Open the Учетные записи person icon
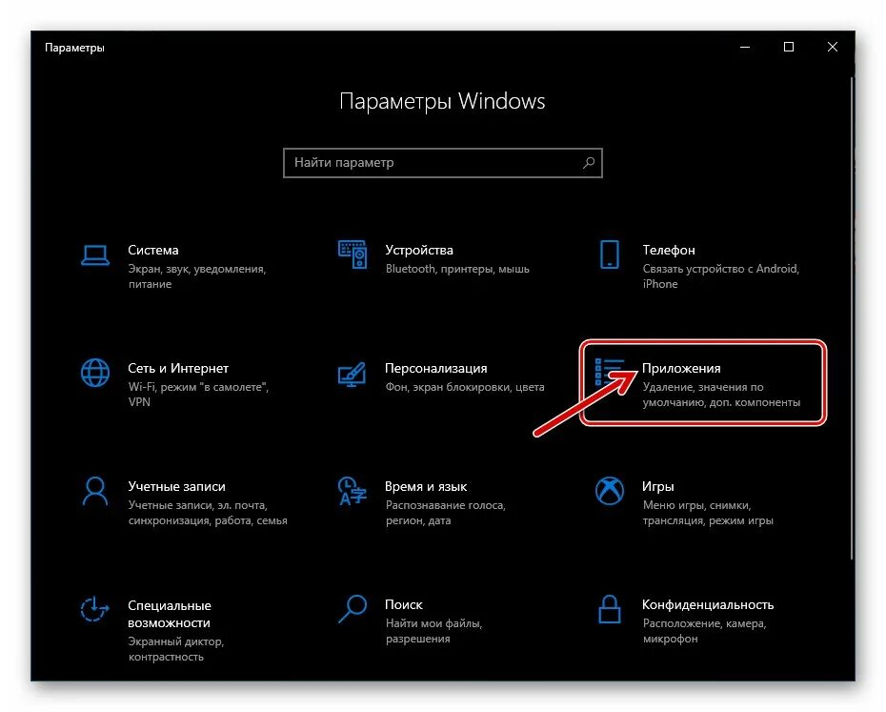The height and width of the screenshot is (712, 886). coord(95,491)
